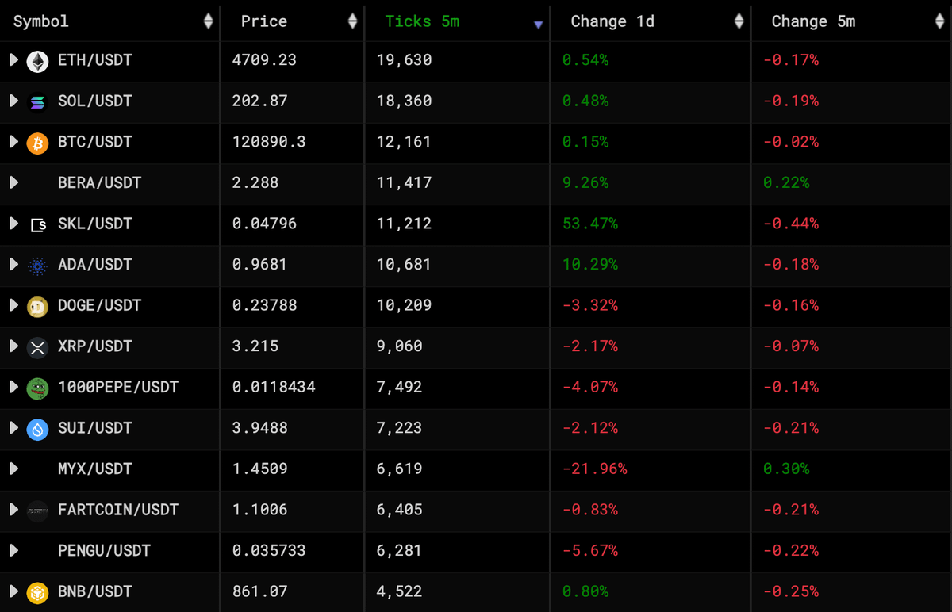Click the Pepe frog icon
The image size is (952, 612).
pyautogui.click(x=37, y=388)
